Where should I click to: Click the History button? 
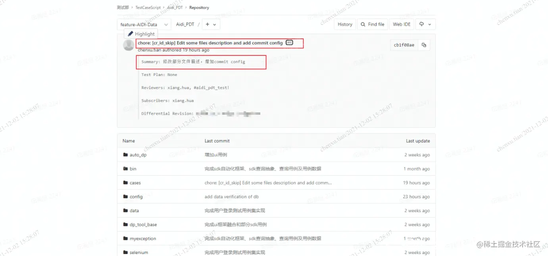click(345, 25)
